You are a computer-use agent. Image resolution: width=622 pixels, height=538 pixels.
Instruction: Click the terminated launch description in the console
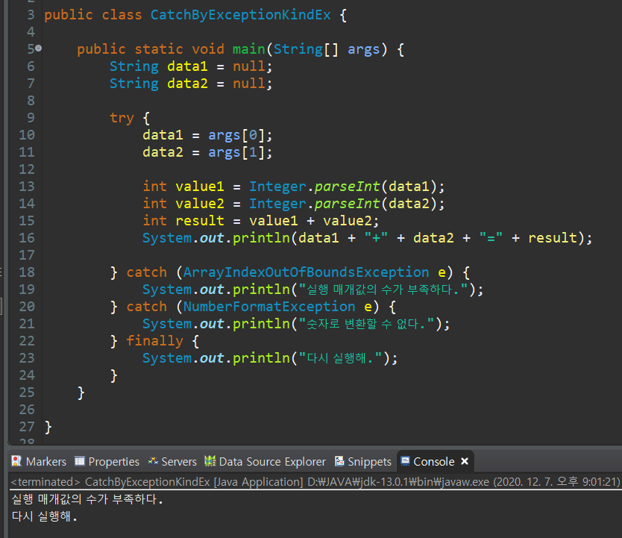[315, 481]
